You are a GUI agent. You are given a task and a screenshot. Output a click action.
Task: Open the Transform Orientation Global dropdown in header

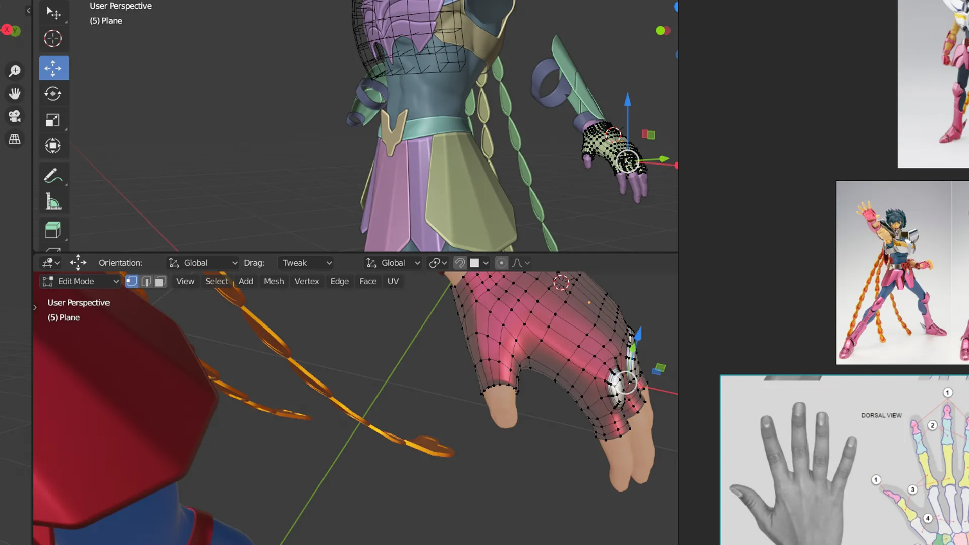[x=393, y=263]
